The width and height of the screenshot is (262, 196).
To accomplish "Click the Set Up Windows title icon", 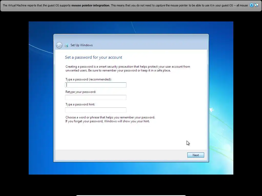I will pos(66,45).
